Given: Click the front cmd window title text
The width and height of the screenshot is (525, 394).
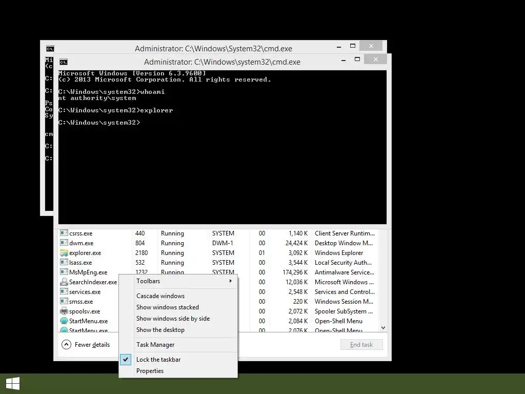Looking at the screenshot, I should (222, 62).
